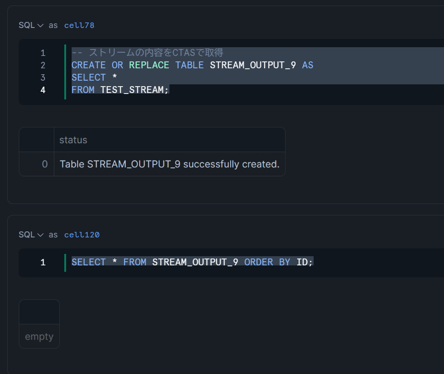Select the 'Table STREAM_OUTPUT_9 successfully created.' result cell
Image resolution: width=444 pixels, height=374 pixels.
click(x=169, y=164)
